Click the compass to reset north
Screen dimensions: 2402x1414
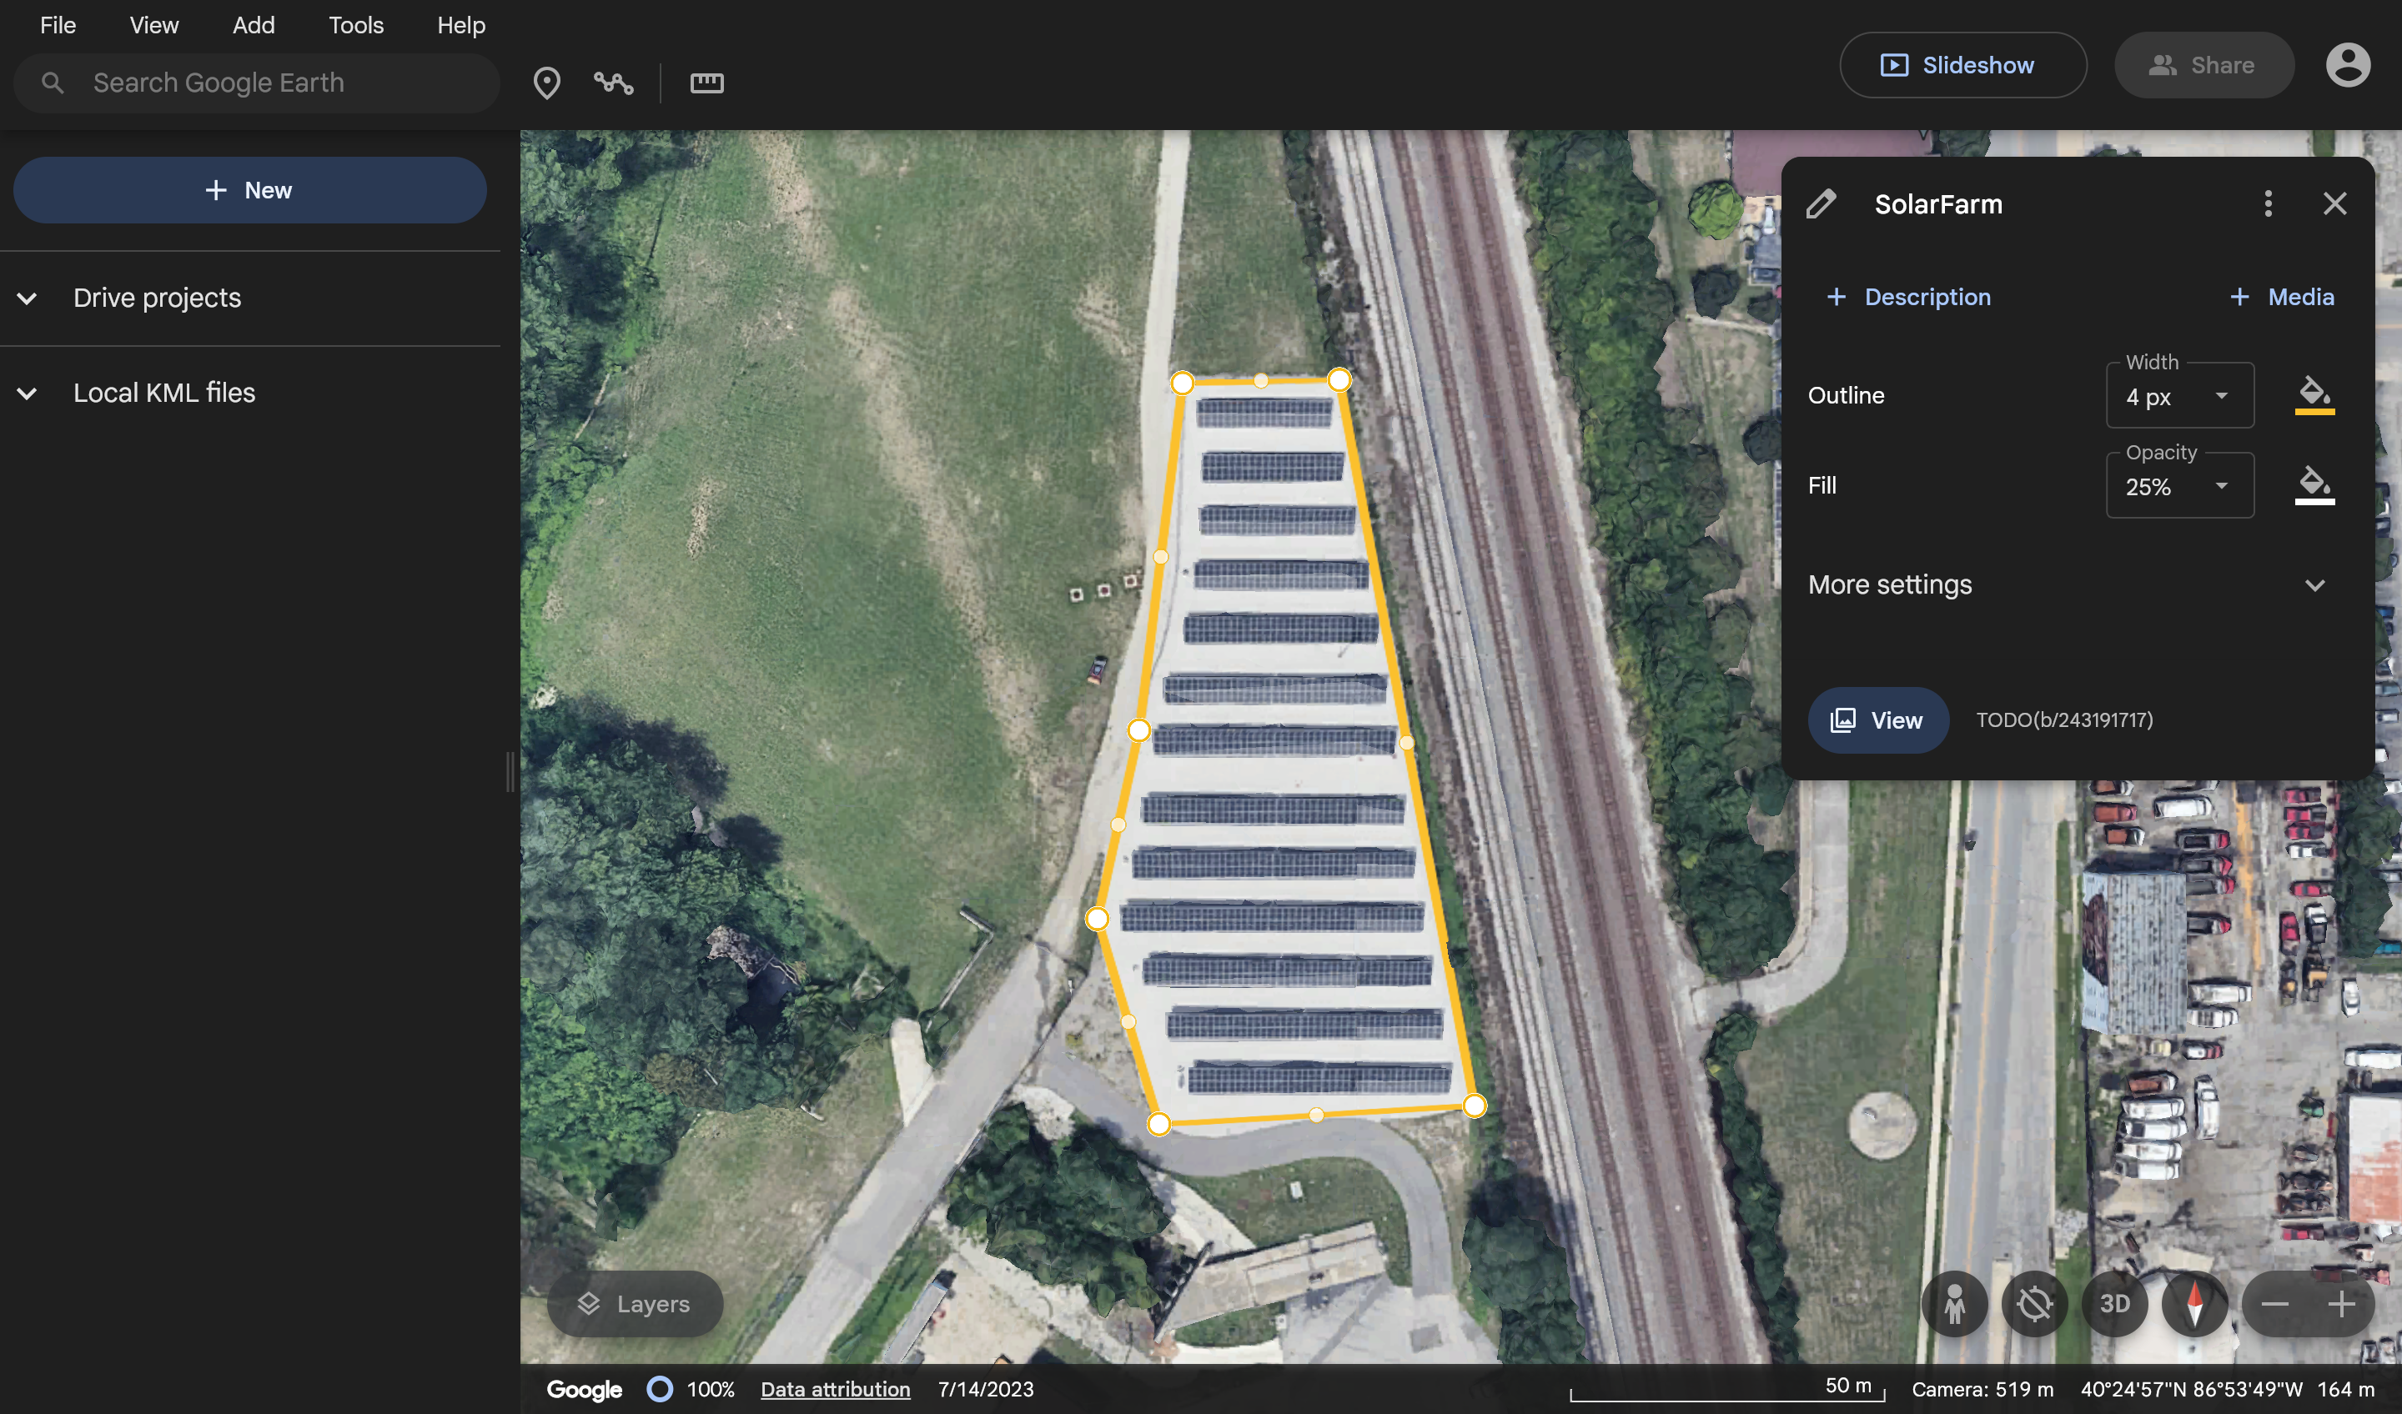tap(2194, 1303)
